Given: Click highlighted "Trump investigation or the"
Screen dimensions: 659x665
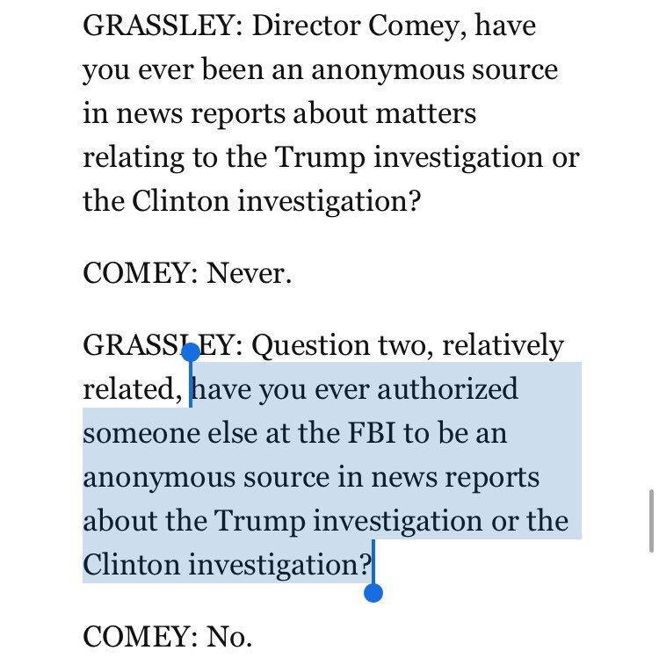Looking at the screenshot, I should pyautogui.click(x=391, y=521).
